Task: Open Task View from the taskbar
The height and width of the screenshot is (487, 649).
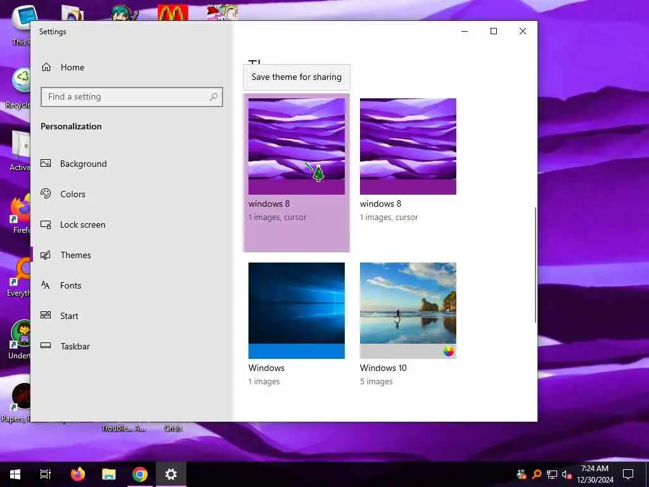Action: pyautogui.click(x=46, y=474)
